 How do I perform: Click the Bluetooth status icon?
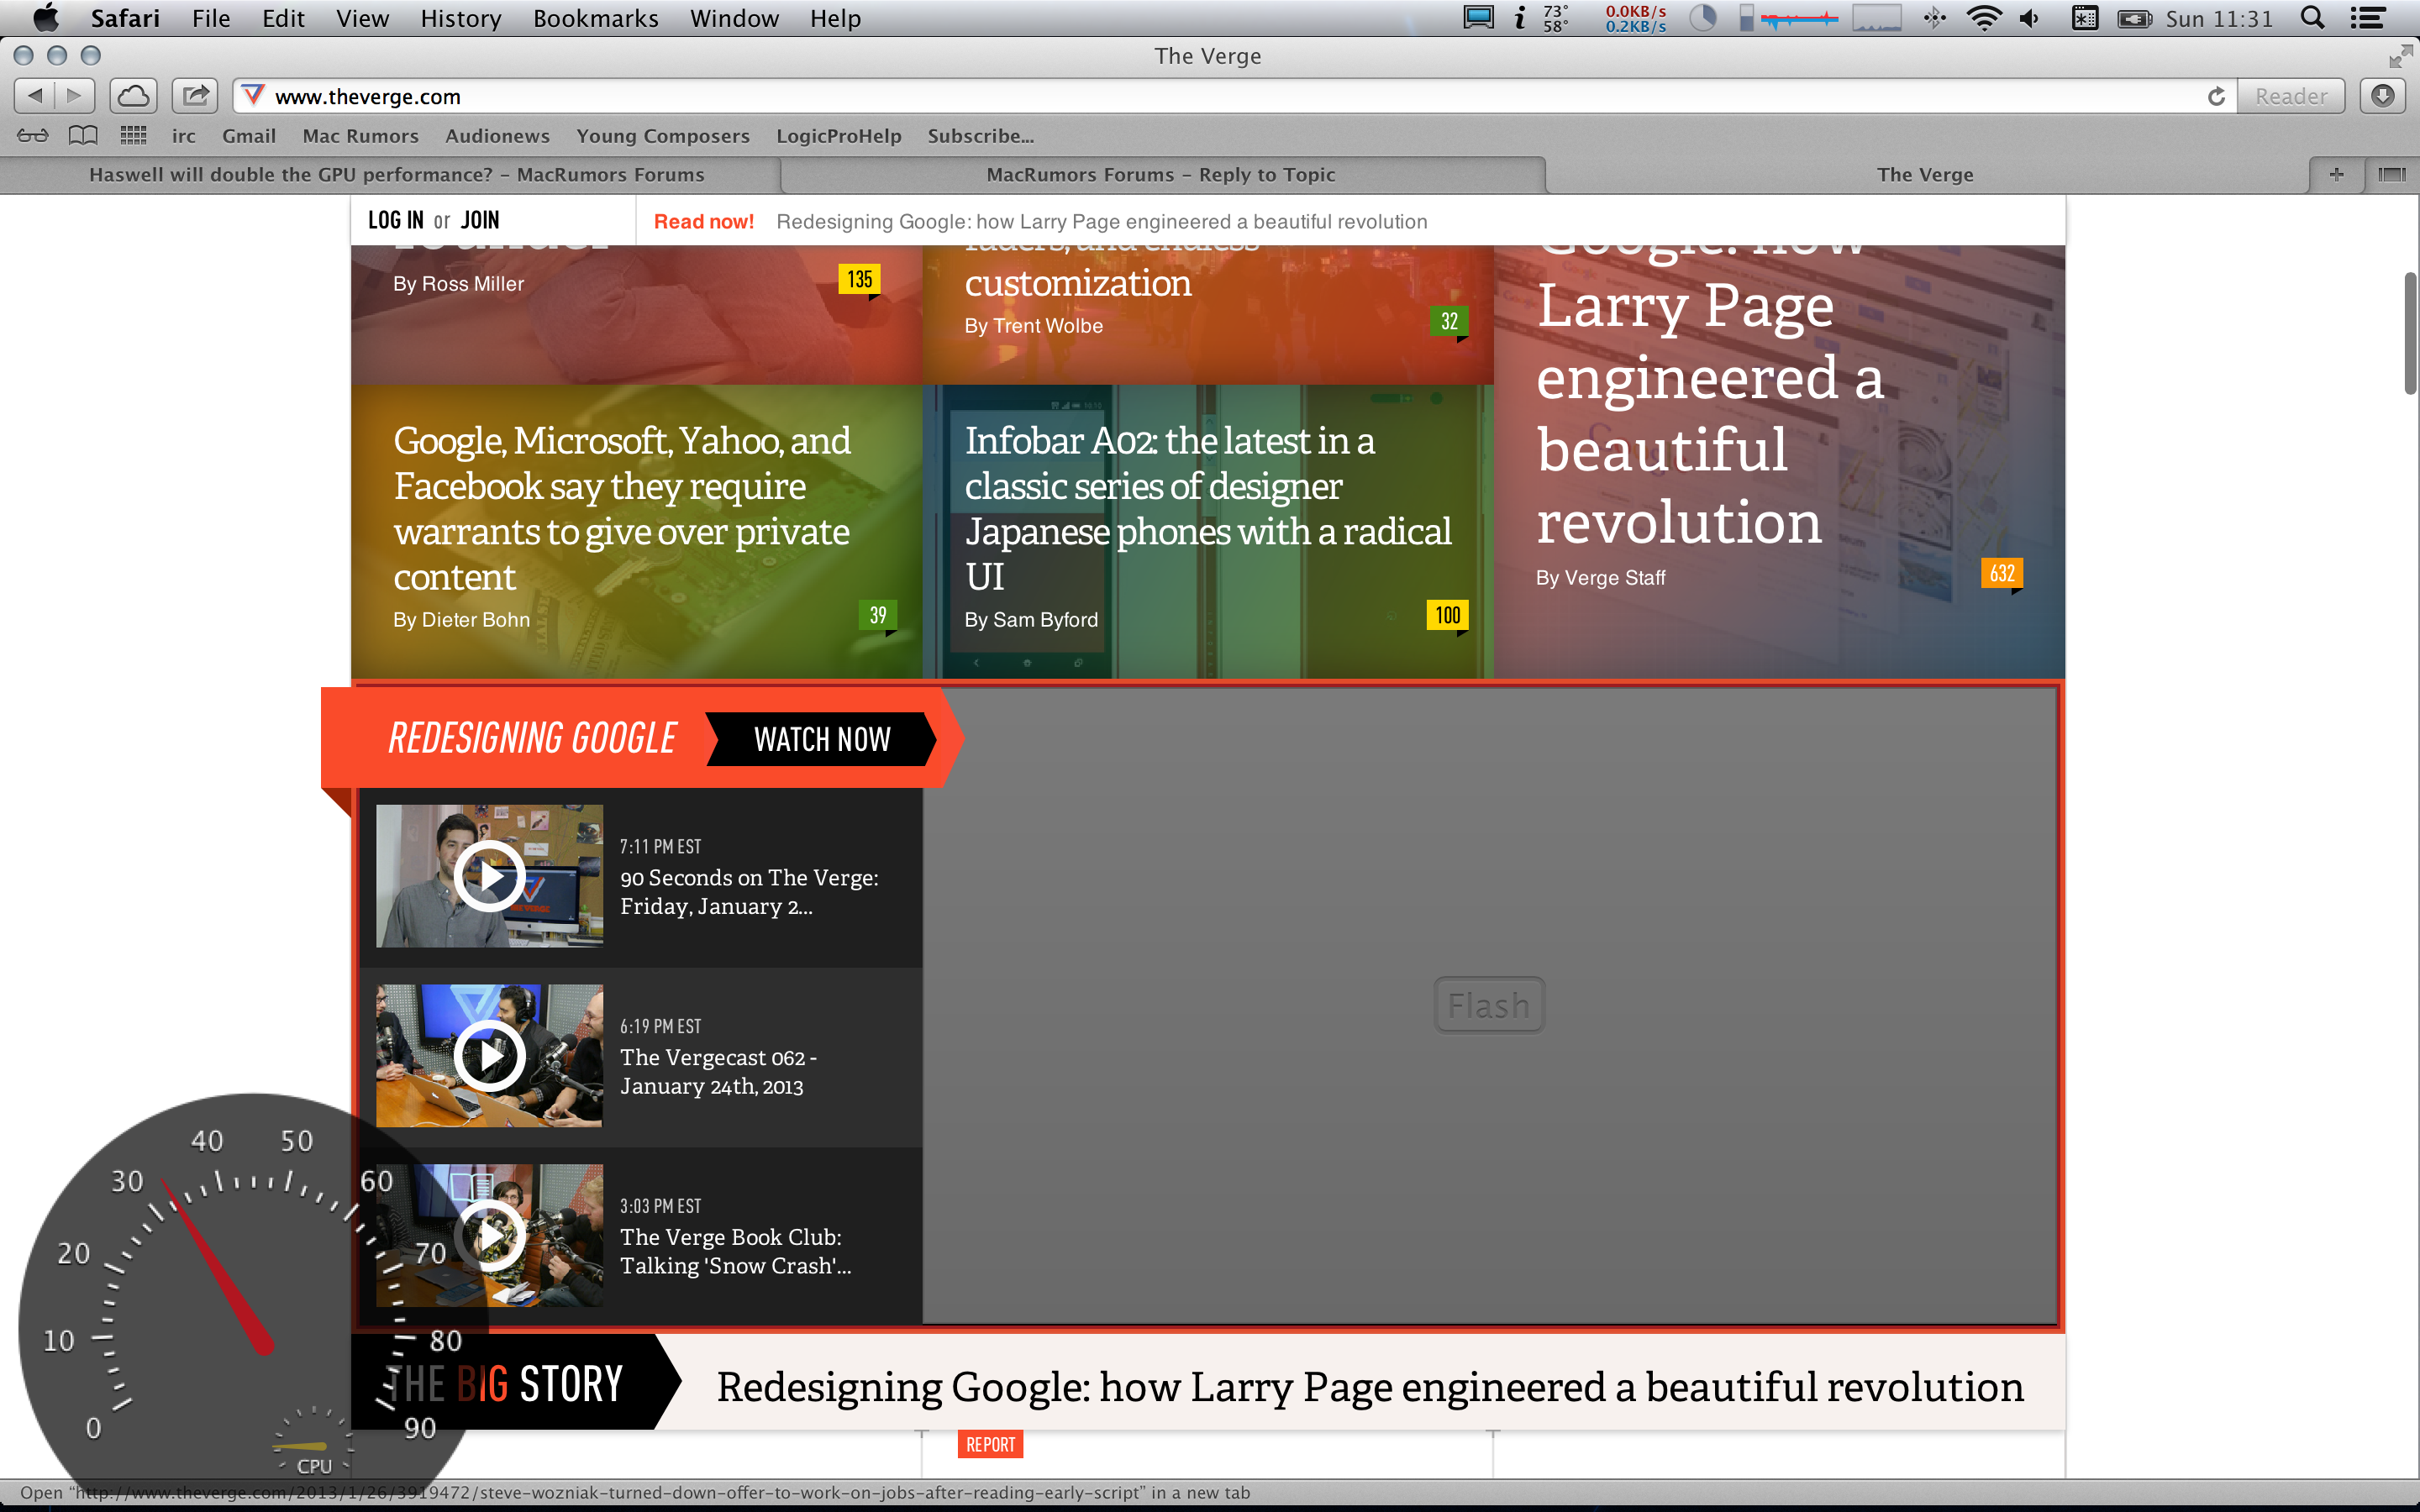(1934, 18)
